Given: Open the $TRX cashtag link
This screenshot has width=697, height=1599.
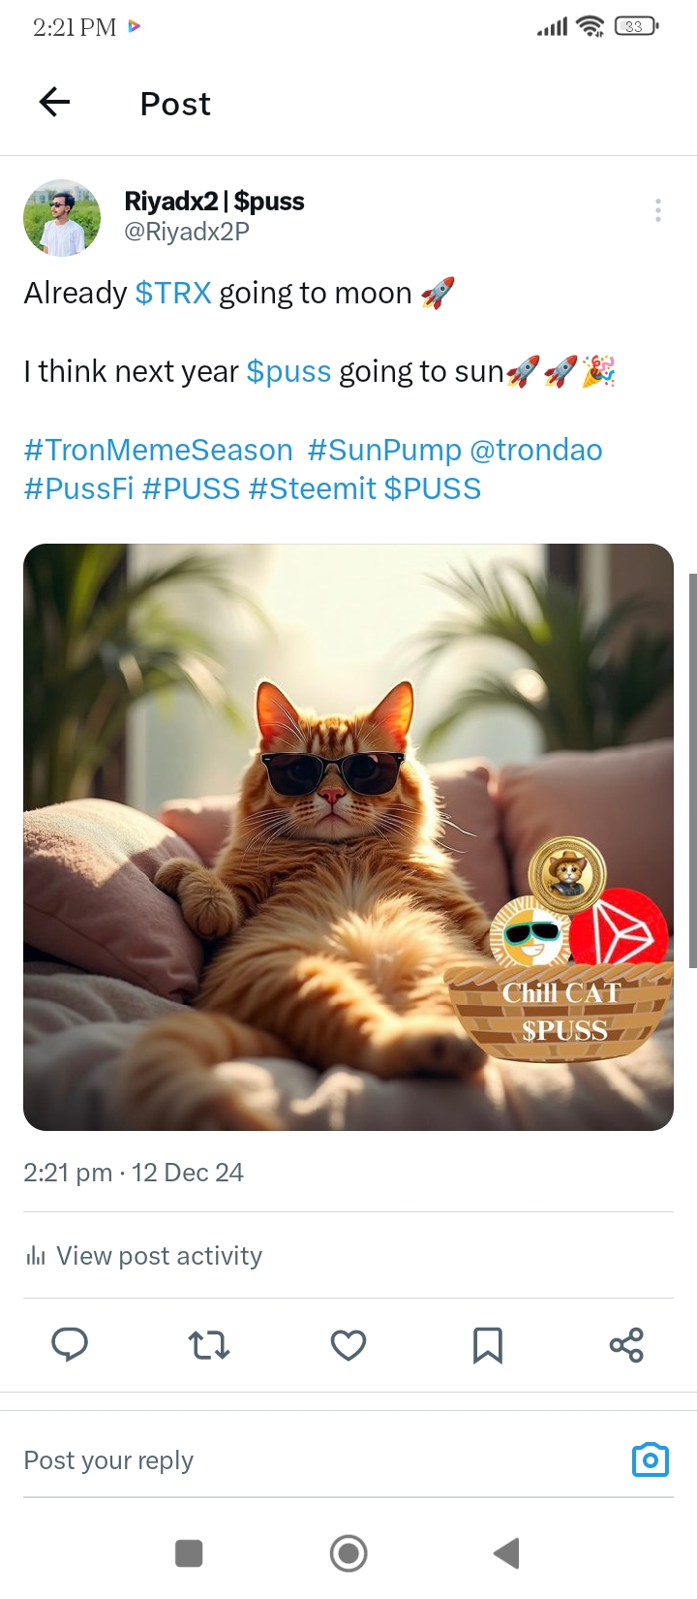Looking at the screenshot, I should [173, 293].
